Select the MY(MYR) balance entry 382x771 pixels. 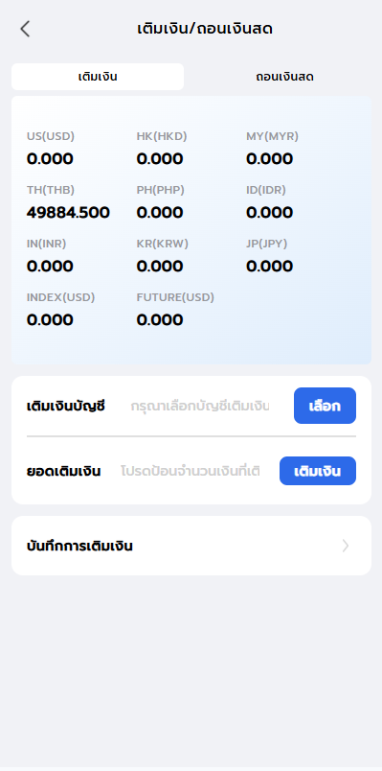point(272,149)
